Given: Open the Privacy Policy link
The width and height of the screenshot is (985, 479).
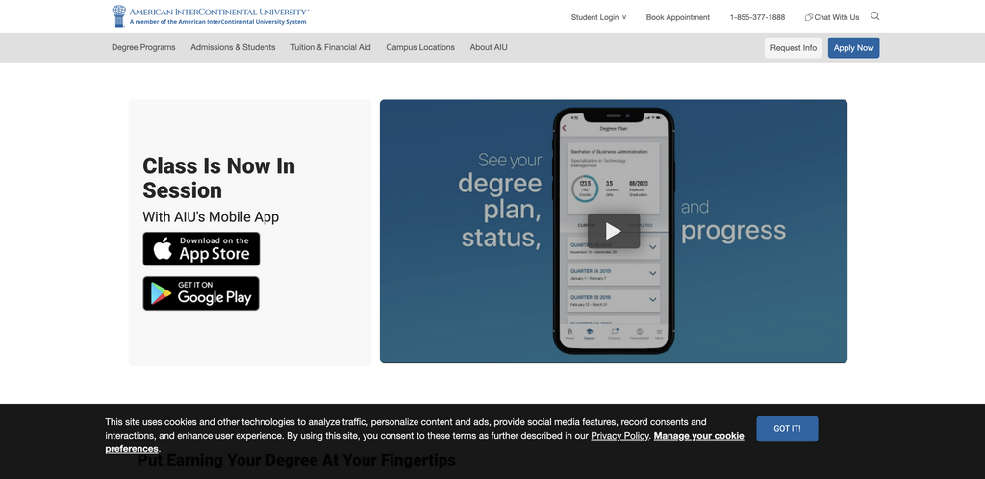Looking at the screenshot, I should click(619, 435).
